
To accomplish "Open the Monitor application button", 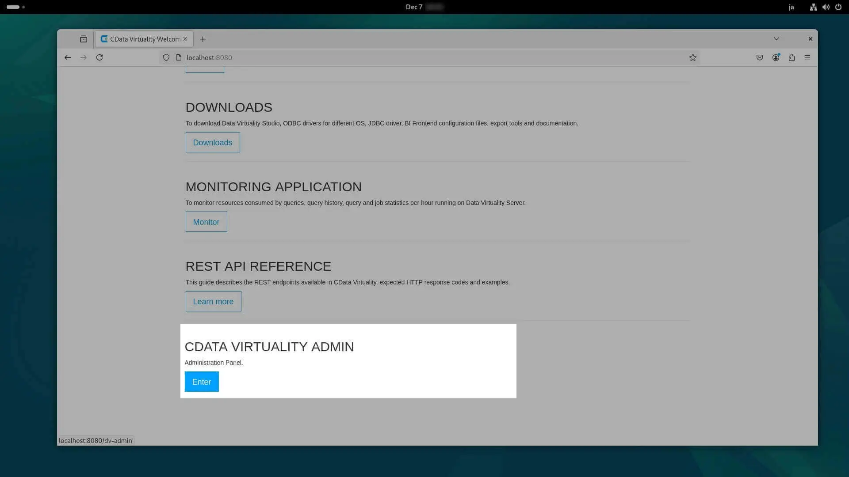I will click(206, 222).
